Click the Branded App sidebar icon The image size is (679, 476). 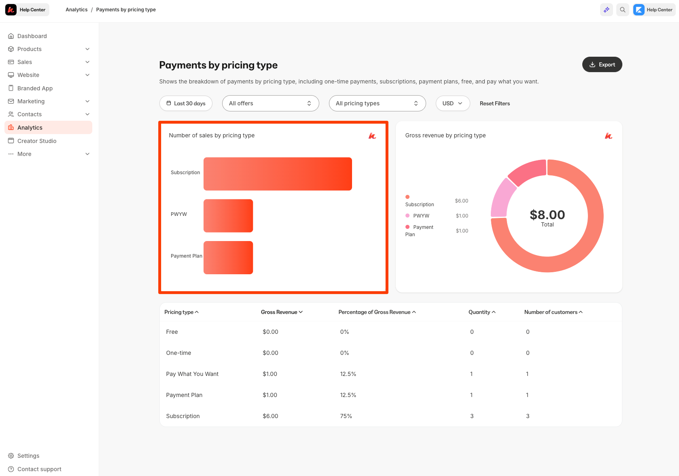pyautogui.click(x=11, y=88)
